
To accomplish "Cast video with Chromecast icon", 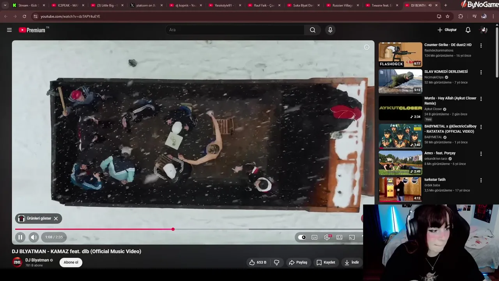I will click(x=352, y=237).
